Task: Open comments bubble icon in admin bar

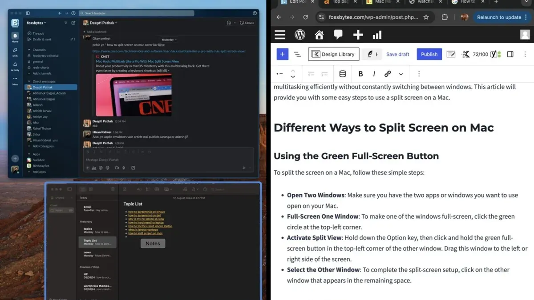Action: (338, 35)
